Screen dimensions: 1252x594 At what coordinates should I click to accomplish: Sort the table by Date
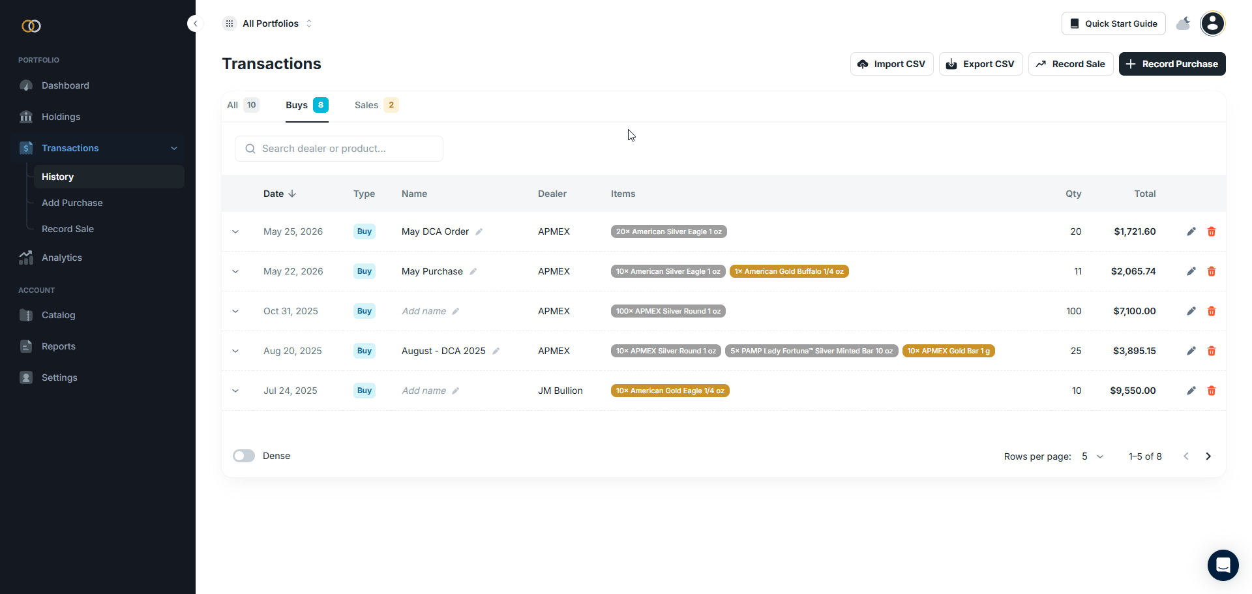click(x=280, y=194)
